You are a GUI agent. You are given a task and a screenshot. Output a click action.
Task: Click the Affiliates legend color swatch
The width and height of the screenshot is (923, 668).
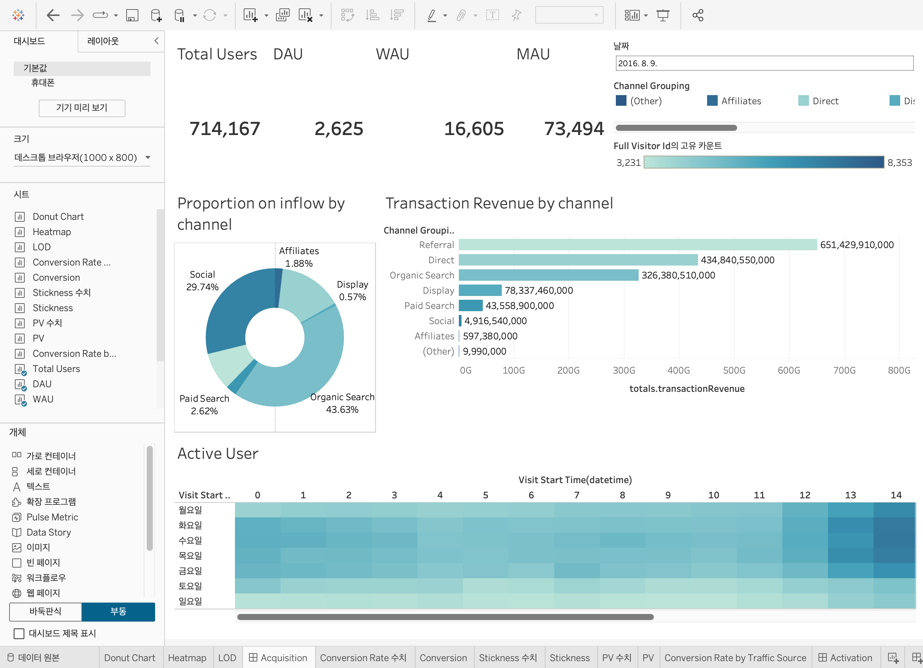pyautogui.click(x=712, y=100)
